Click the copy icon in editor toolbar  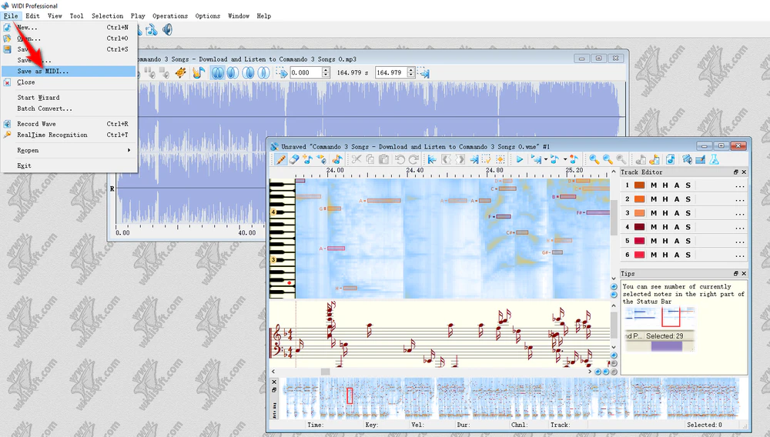pyautogui.click(x=370, y=159)
